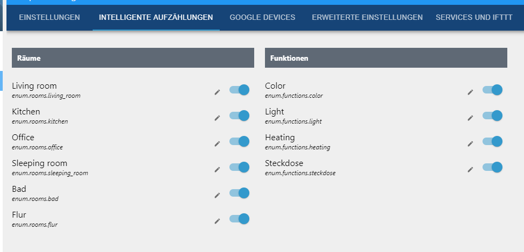Edit the Living room enumeration with pencil icon
The height and width of the screenshot is (252, 524).
[217, 92]
